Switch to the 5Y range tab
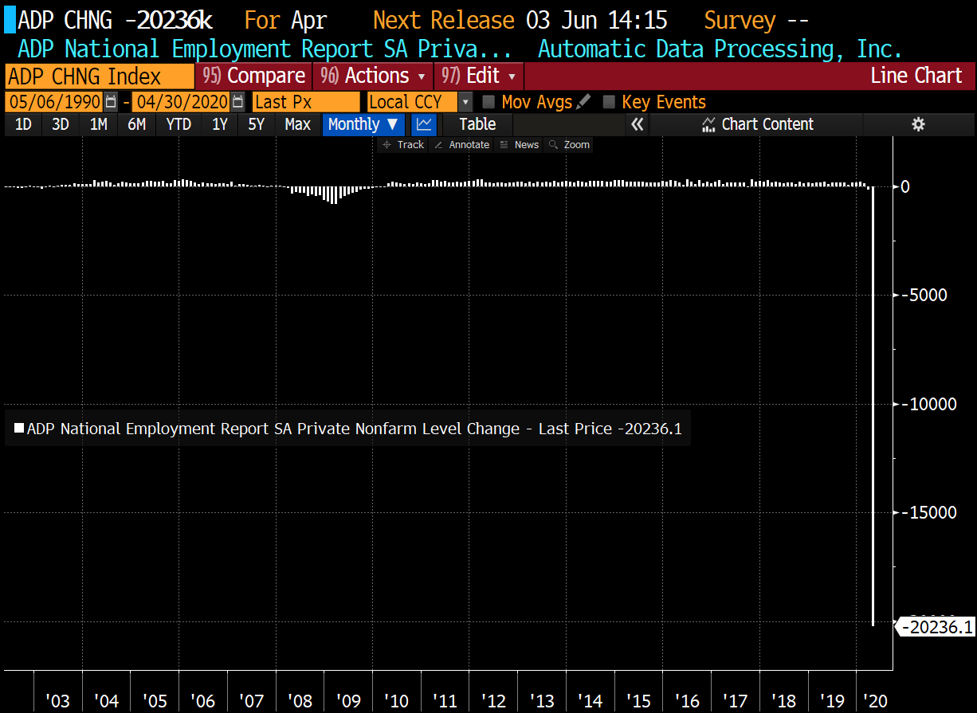Image resolution: width=977 pixels, height=713 pixels. coord(256,124)
